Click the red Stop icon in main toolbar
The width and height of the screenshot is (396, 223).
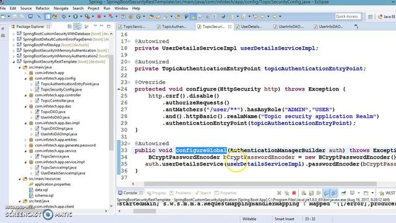click(x=99, y=17)
